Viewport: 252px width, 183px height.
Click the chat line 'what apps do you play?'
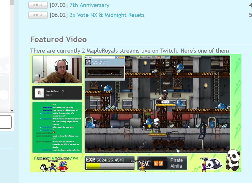tap(63, 127)
